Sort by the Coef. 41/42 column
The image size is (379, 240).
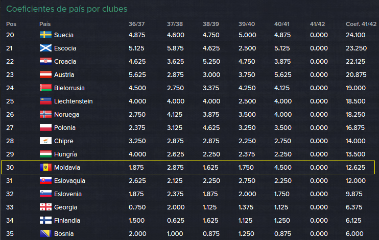click(x=361, y=24)
